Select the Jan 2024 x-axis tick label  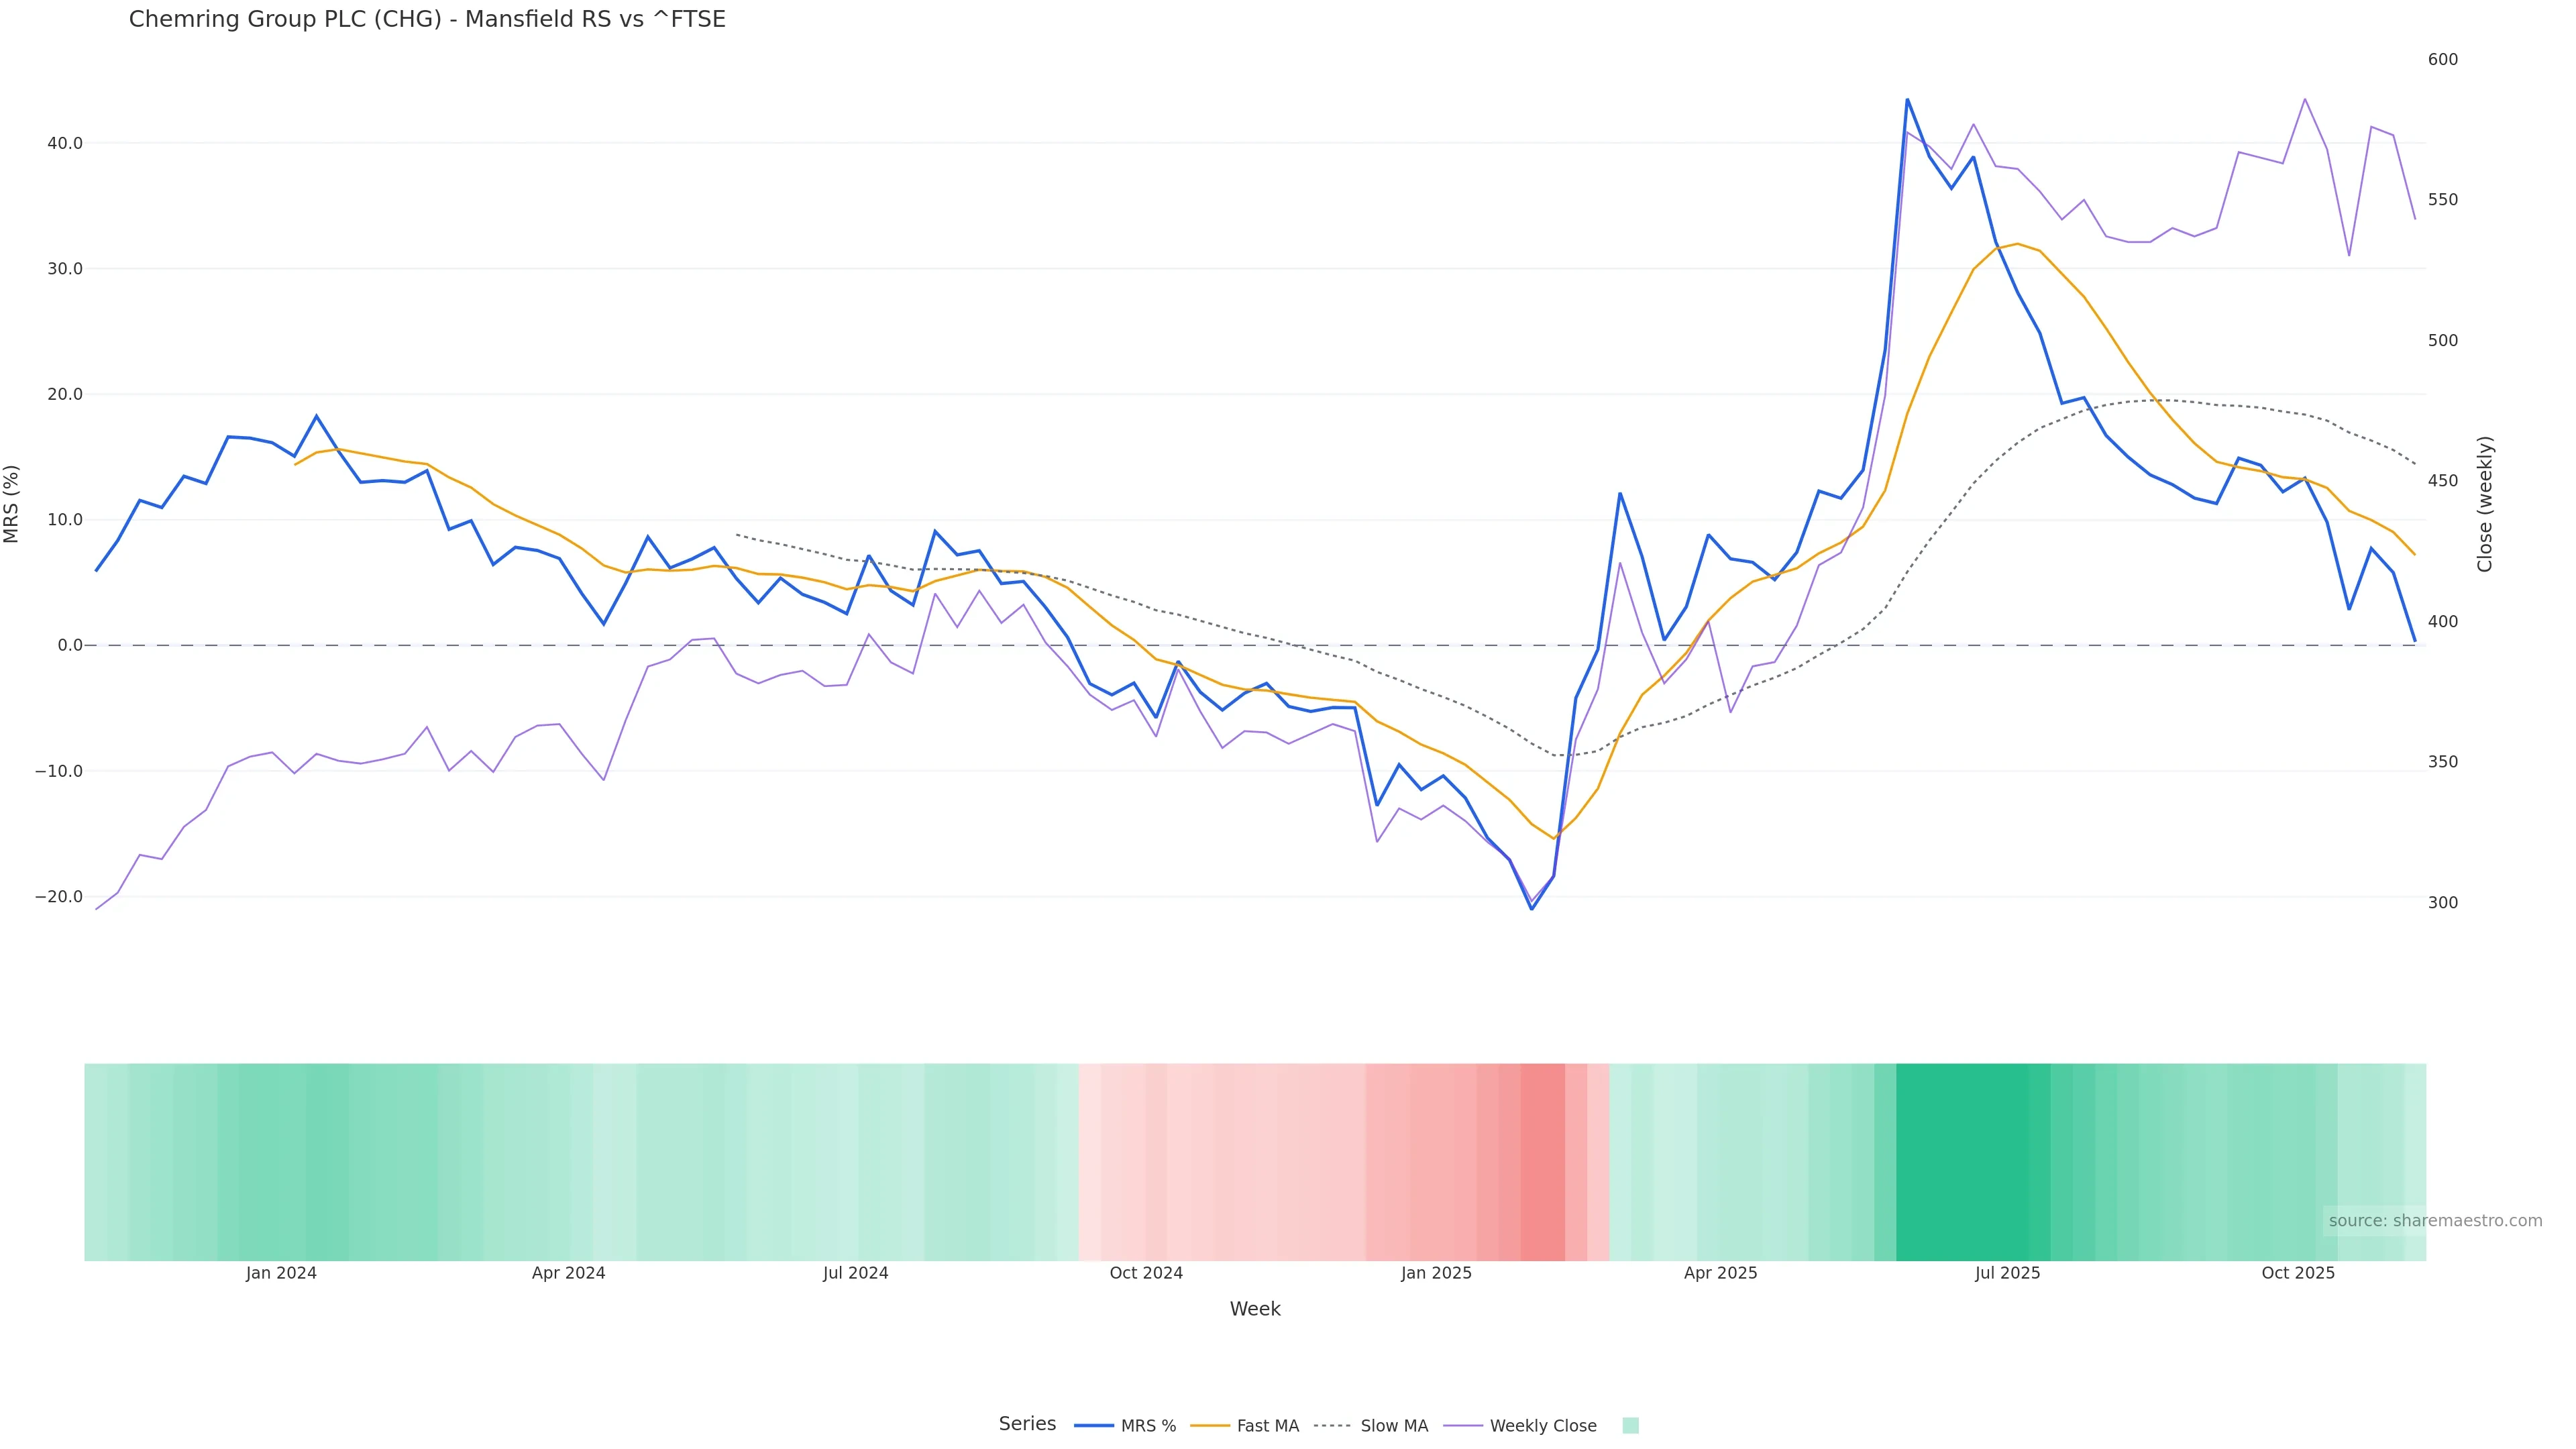[281, 1273]
